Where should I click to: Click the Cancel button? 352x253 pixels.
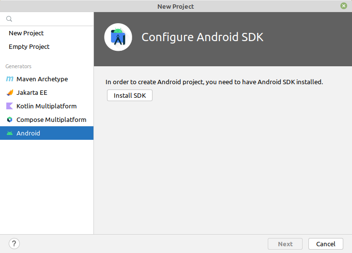click(326, 244)
